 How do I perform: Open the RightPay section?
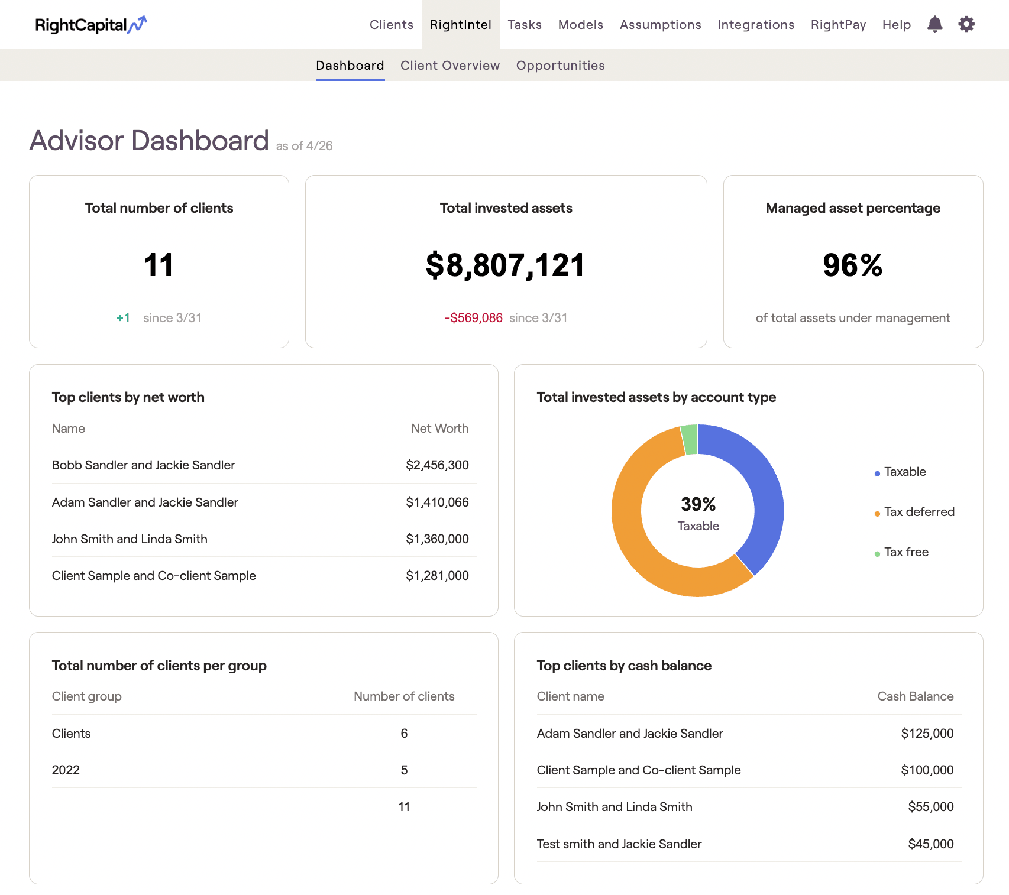pos(838,24)
